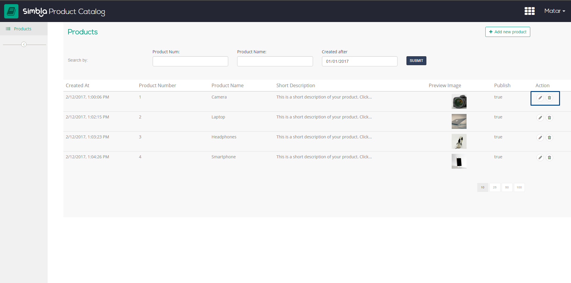The height and width of the screenshot is (283, 571).
Task: Sort by Product Name column header
Action: [228, 85]
